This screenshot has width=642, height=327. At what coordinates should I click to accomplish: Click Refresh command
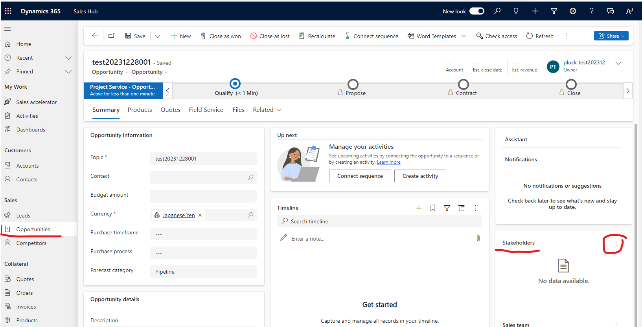pyautogui.click(x=540, y=36)
